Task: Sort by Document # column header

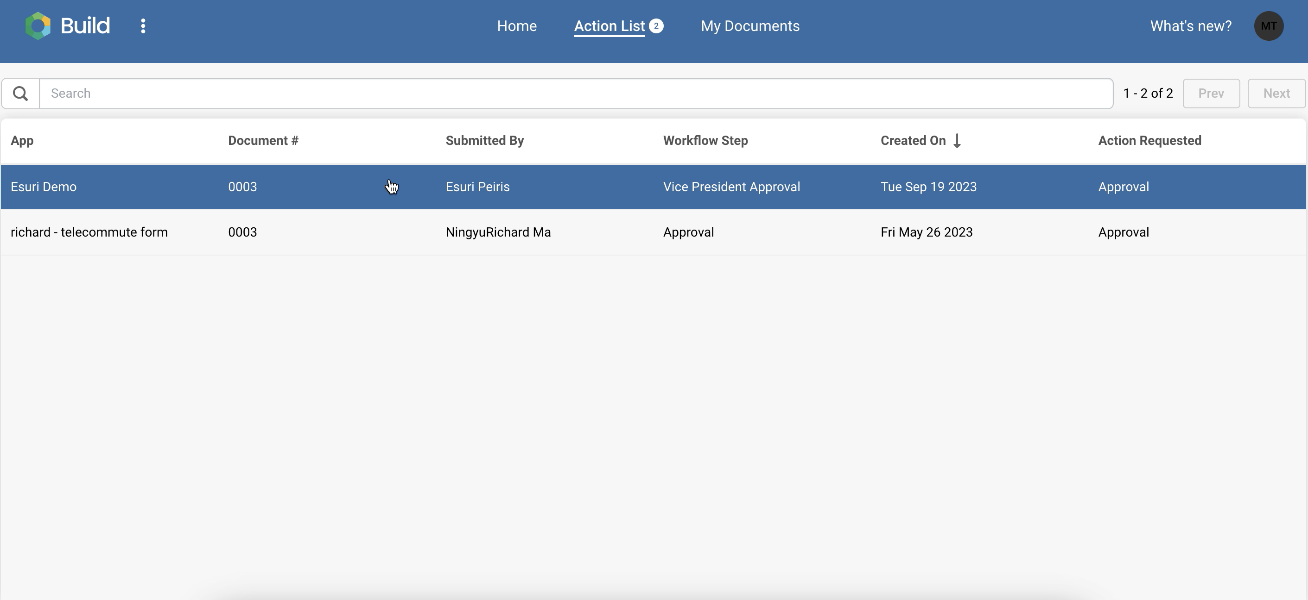Action: [x=263, y=140]
